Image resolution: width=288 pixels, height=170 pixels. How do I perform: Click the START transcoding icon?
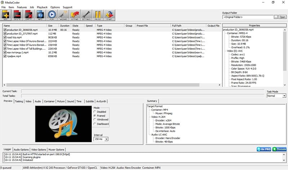[x=109, y=15]
